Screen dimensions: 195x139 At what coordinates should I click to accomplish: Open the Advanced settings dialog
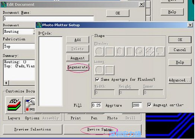[x=180, y=80]
